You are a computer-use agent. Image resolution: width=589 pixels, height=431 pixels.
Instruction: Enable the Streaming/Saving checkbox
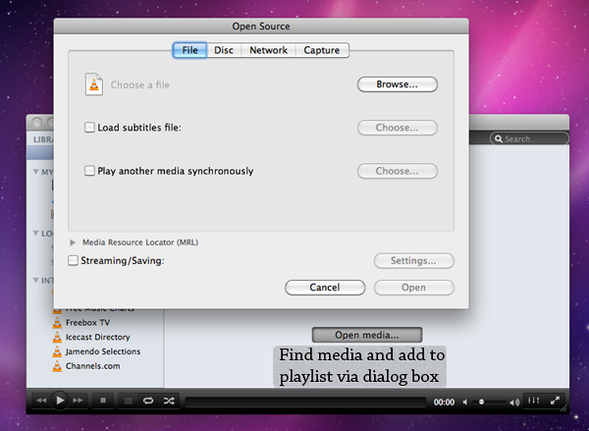pyautogui.click(x=74, y=261)
